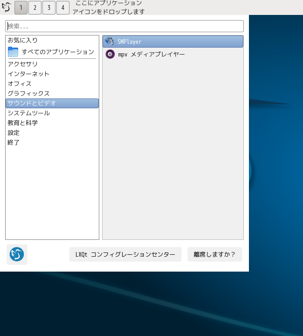The height and width of the screenshot is (336, 303).
Task: Click the blue folder icon for all applications
Action: click(13, 52)
